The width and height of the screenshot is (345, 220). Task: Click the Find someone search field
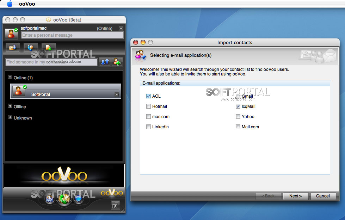[x=51, y=62]
